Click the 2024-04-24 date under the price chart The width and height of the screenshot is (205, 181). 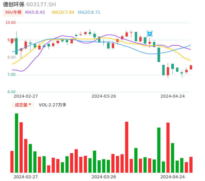point(173,96)
